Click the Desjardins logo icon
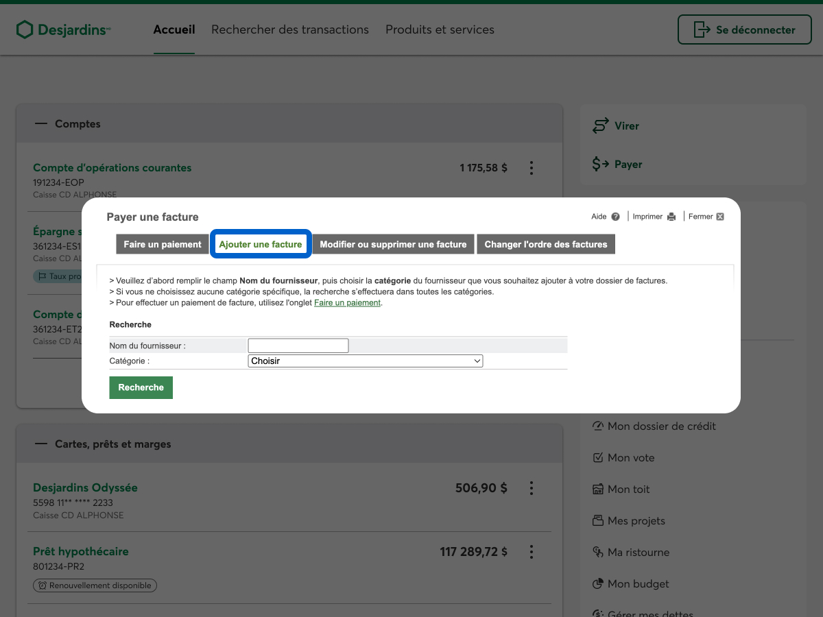The width and height of the screenshot is (823, 617). [x=25, y=29]
